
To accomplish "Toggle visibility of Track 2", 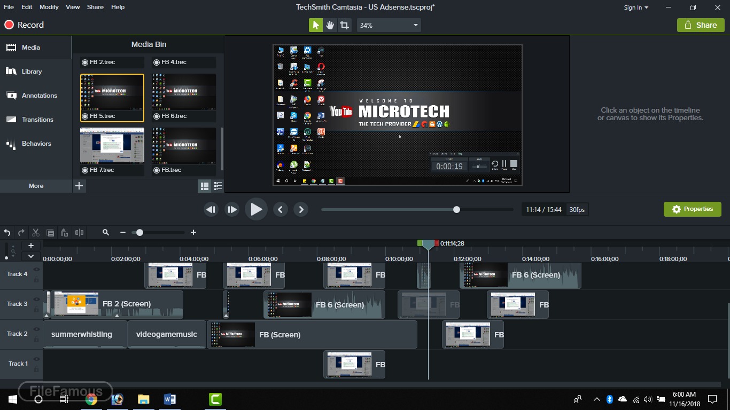I will 36,329.
